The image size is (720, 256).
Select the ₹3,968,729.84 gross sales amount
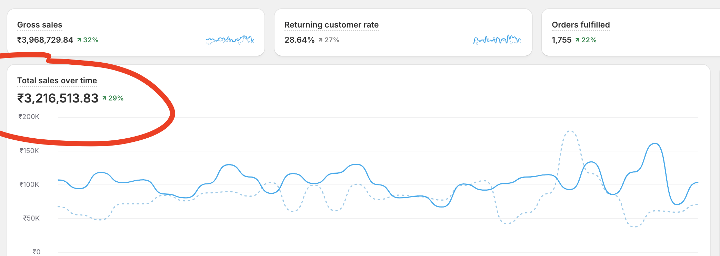[45, 40]
